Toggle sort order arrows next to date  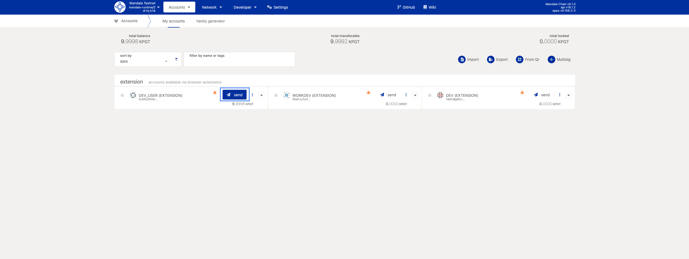pyautogui.click(x=176, y=59)
